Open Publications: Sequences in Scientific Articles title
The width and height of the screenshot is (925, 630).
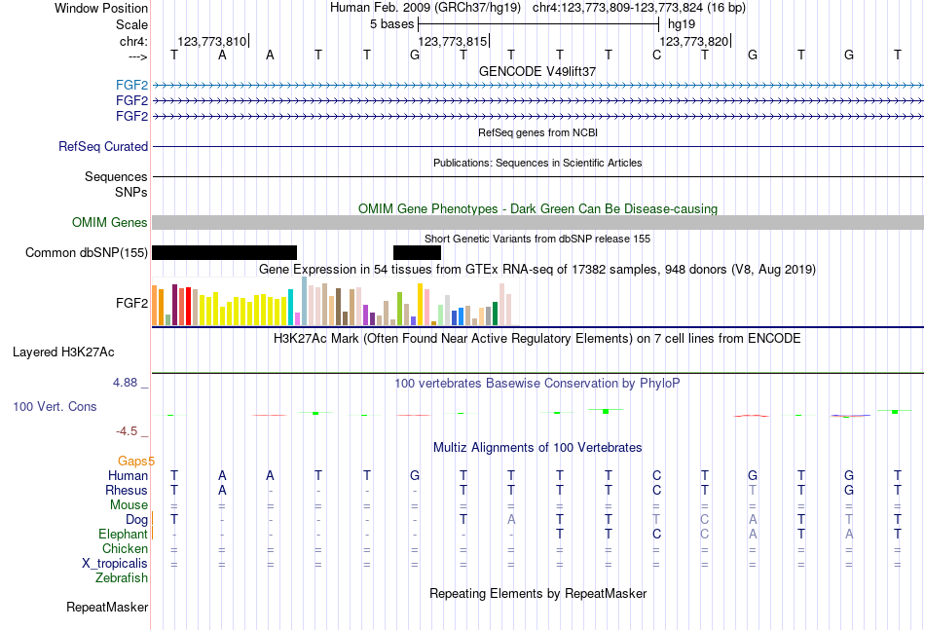click(x=537, y=163)
